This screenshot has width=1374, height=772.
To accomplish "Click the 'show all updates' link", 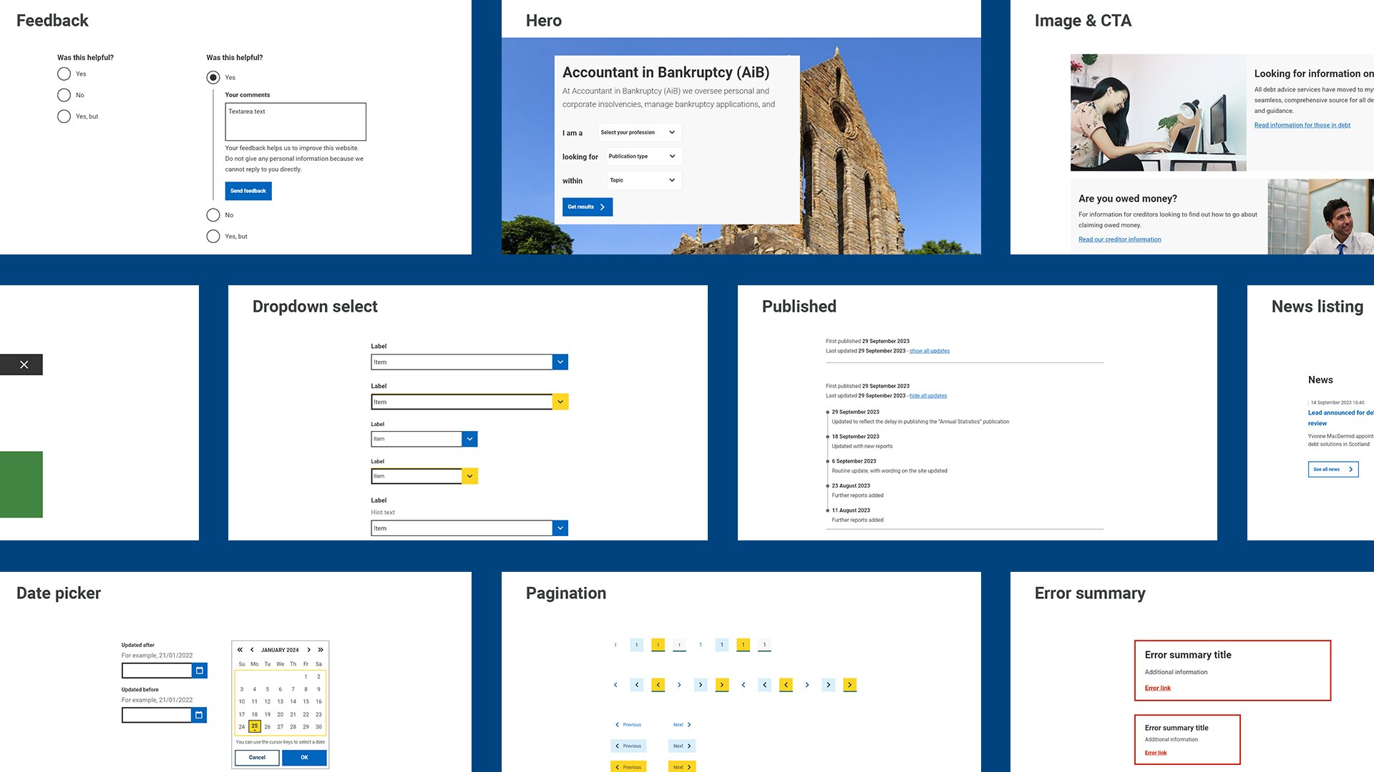I will 929,350.
